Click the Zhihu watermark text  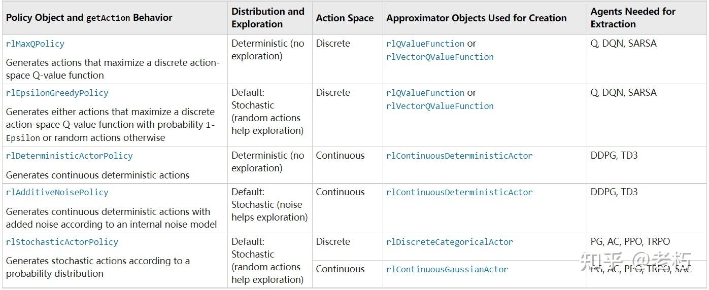click(636, 261)
